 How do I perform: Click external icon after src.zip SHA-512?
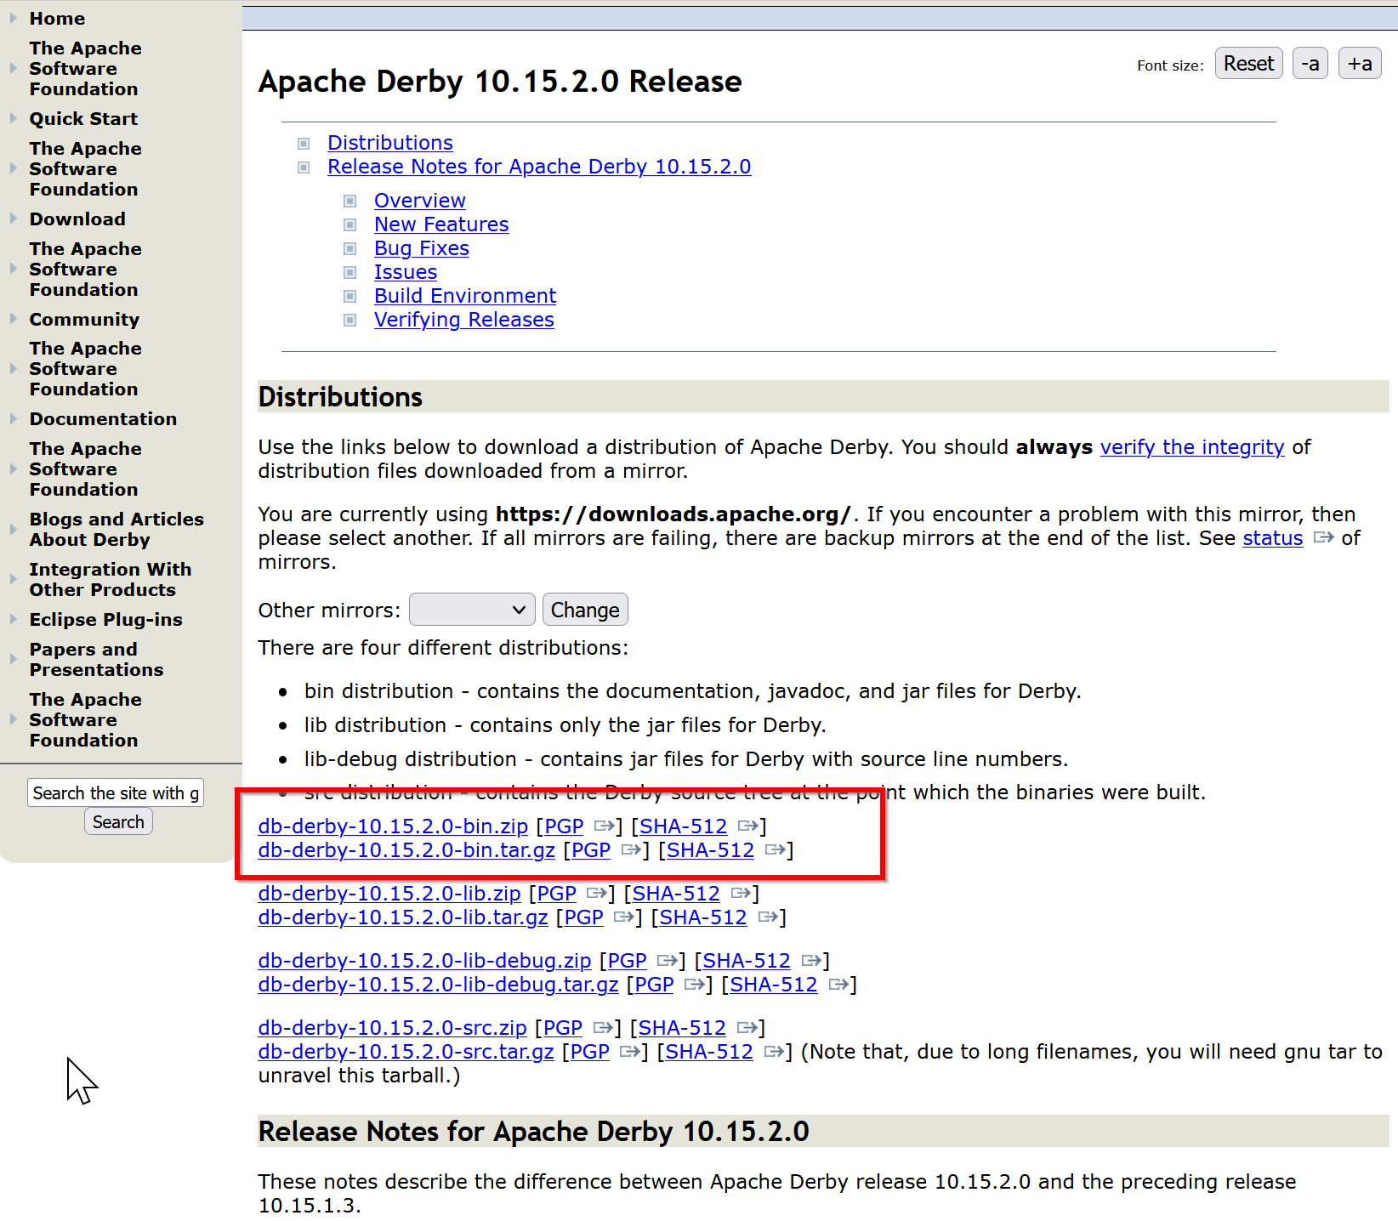746,1027
